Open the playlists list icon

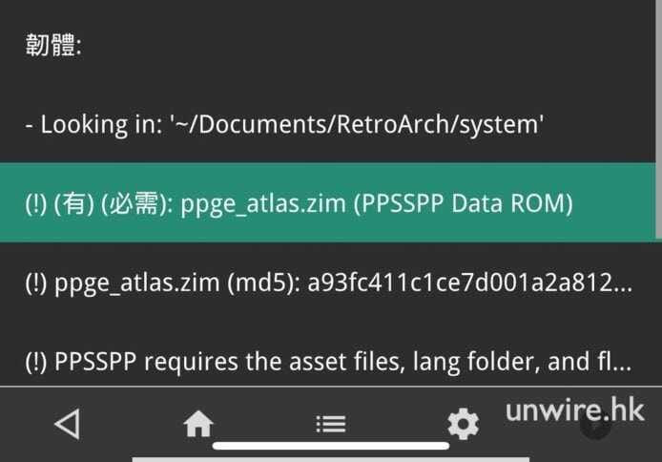tap(330, 424)
